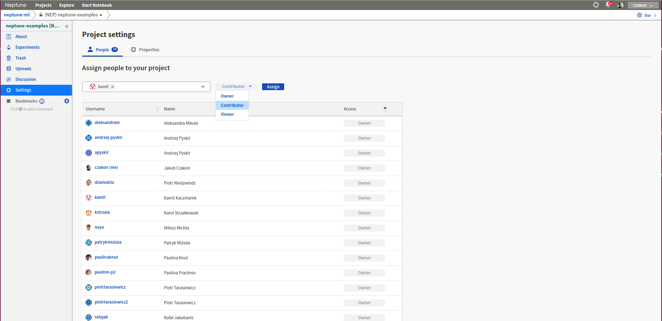Click the Neptune logo

[16, 5]
